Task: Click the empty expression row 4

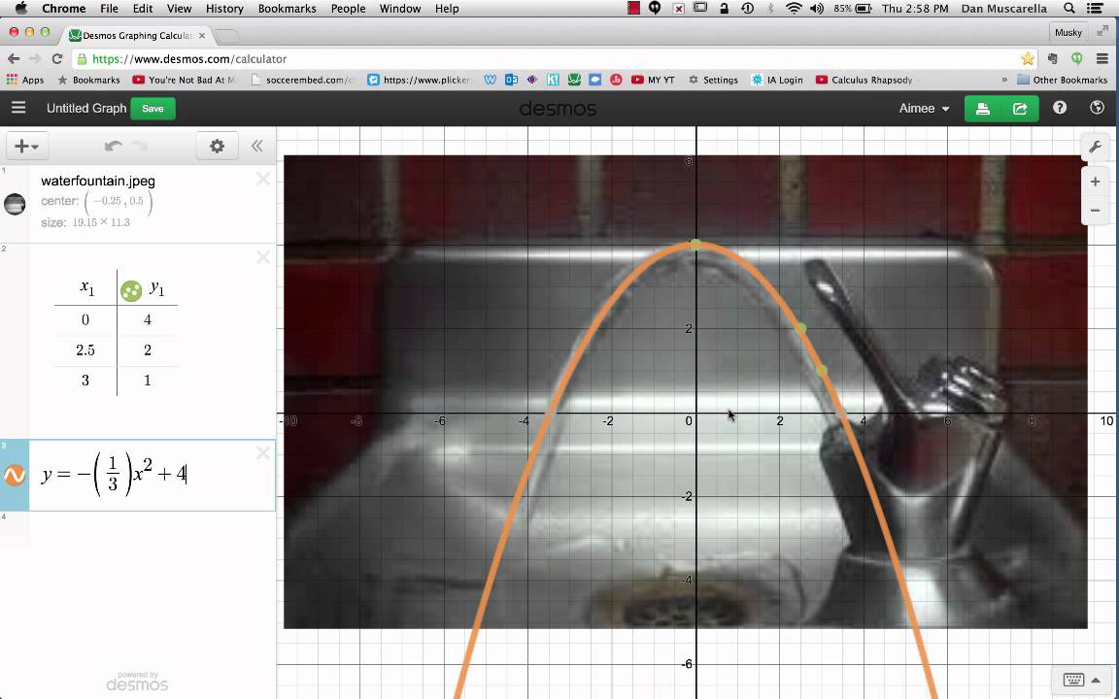Action: [x=138, y=529]
